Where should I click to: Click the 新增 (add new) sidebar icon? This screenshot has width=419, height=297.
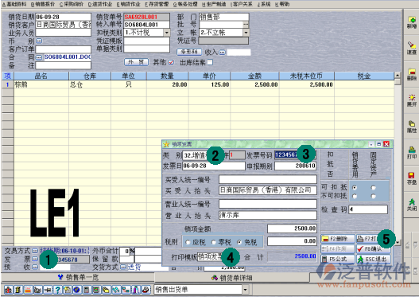click(412, 22)
